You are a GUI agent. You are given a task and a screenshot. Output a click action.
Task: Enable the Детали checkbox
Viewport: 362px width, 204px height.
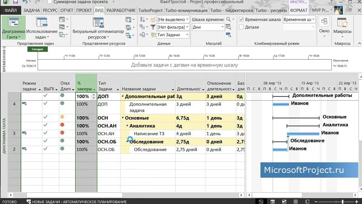pos(241,27)
